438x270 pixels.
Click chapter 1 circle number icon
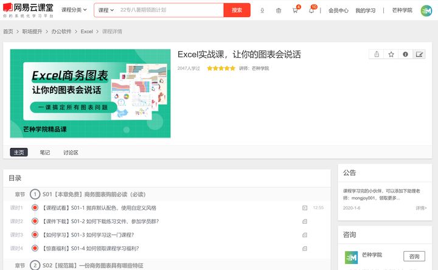pos(35,194)
